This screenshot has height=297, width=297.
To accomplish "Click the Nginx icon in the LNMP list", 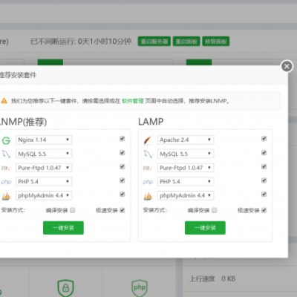I will [6, 140].
